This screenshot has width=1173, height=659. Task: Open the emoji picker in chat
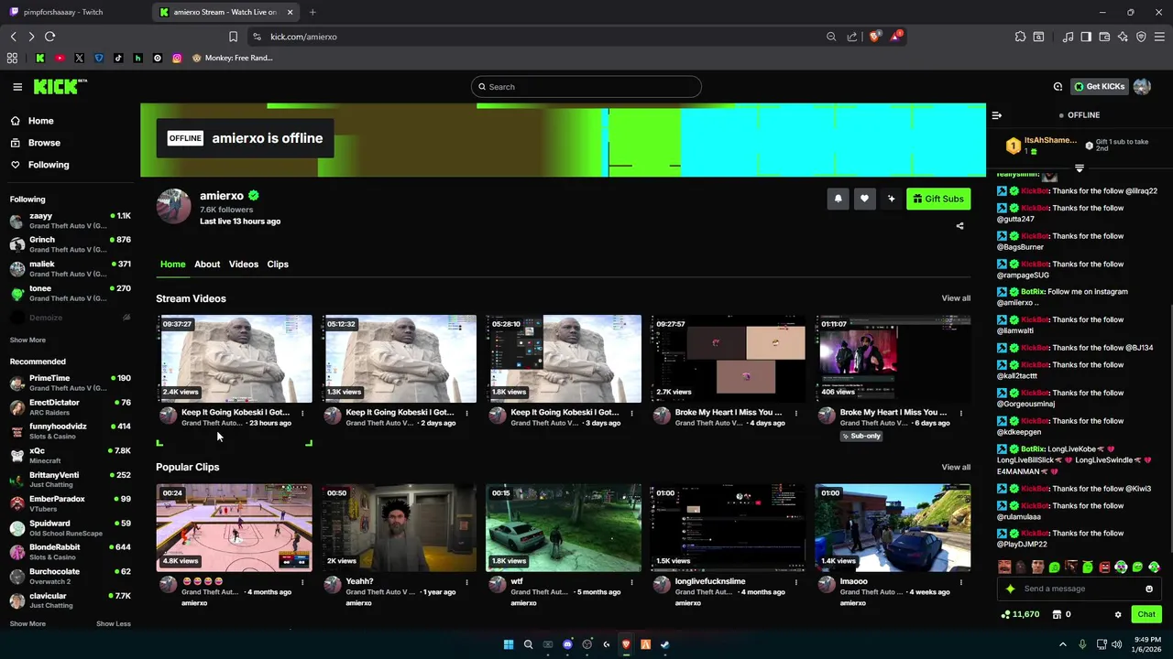(x=1149, y=589)
